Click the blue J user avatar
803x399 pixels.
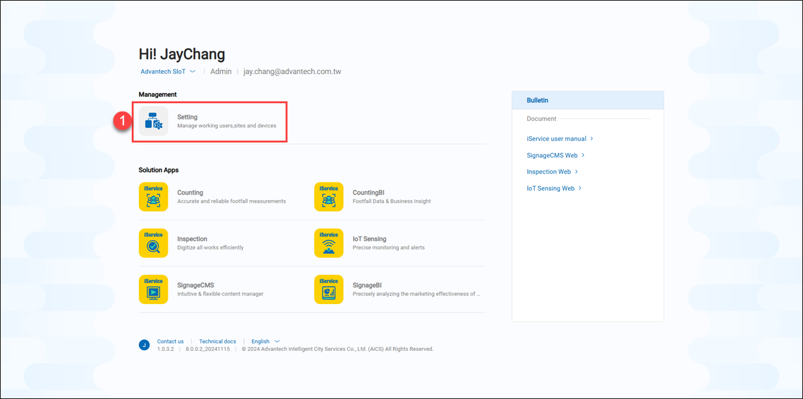click(144, 345)
